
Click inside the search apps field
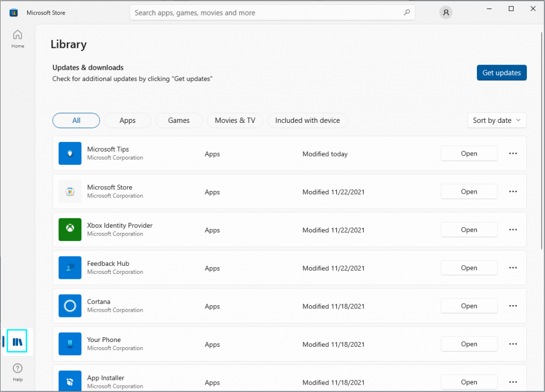272,12
